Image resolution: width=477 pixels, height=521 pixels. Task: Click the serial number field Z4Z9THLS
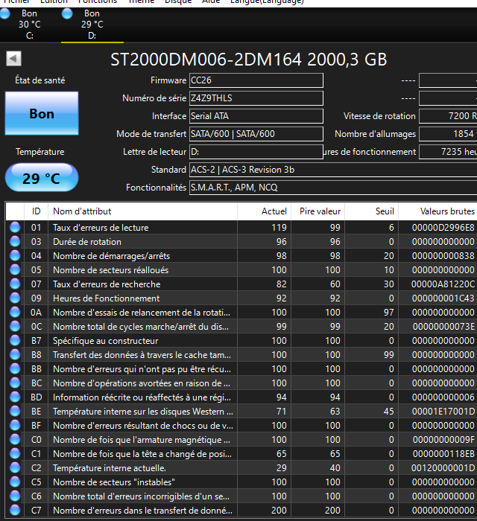(256, 98)
